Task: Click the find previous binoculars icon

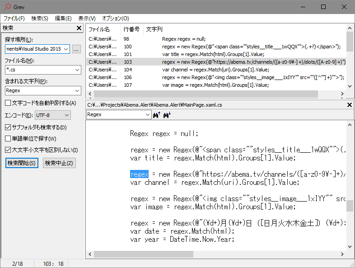Action: [157, 115]
